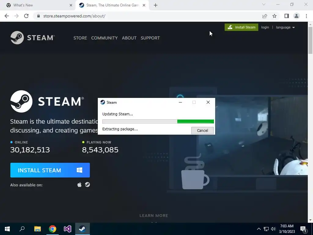Open Chrome three-dot menu
The image size is (313, 235).
306,16
